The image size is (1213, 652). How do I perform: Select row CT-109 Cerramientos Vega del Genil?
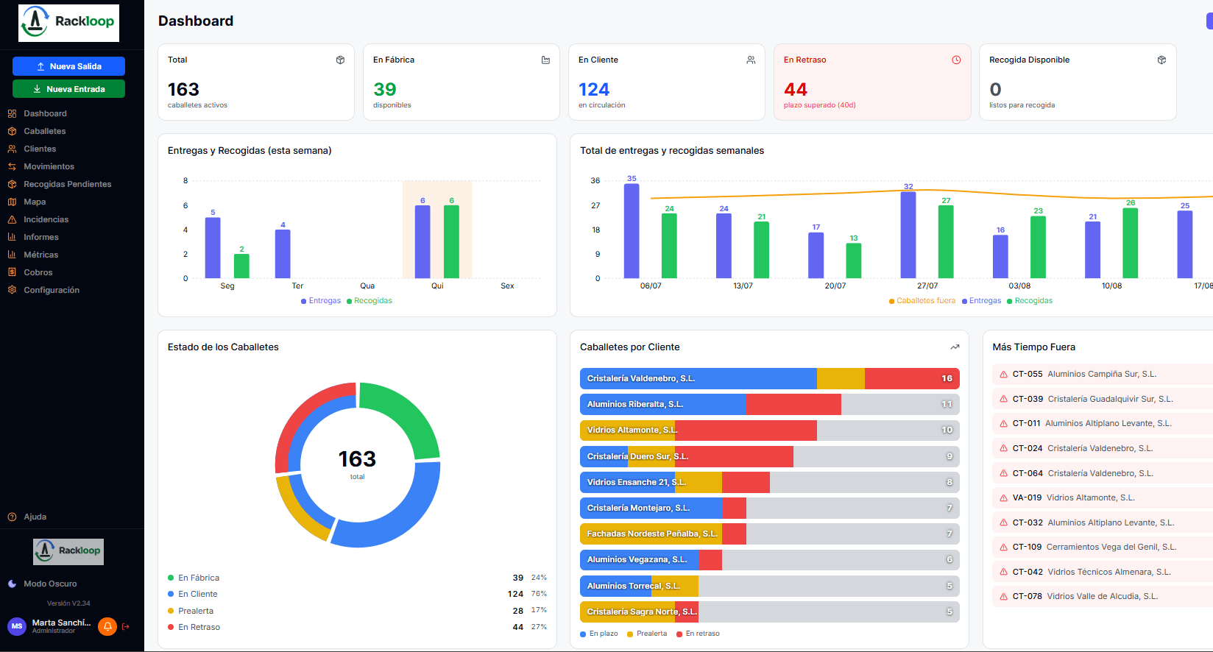pos(1102,547)
